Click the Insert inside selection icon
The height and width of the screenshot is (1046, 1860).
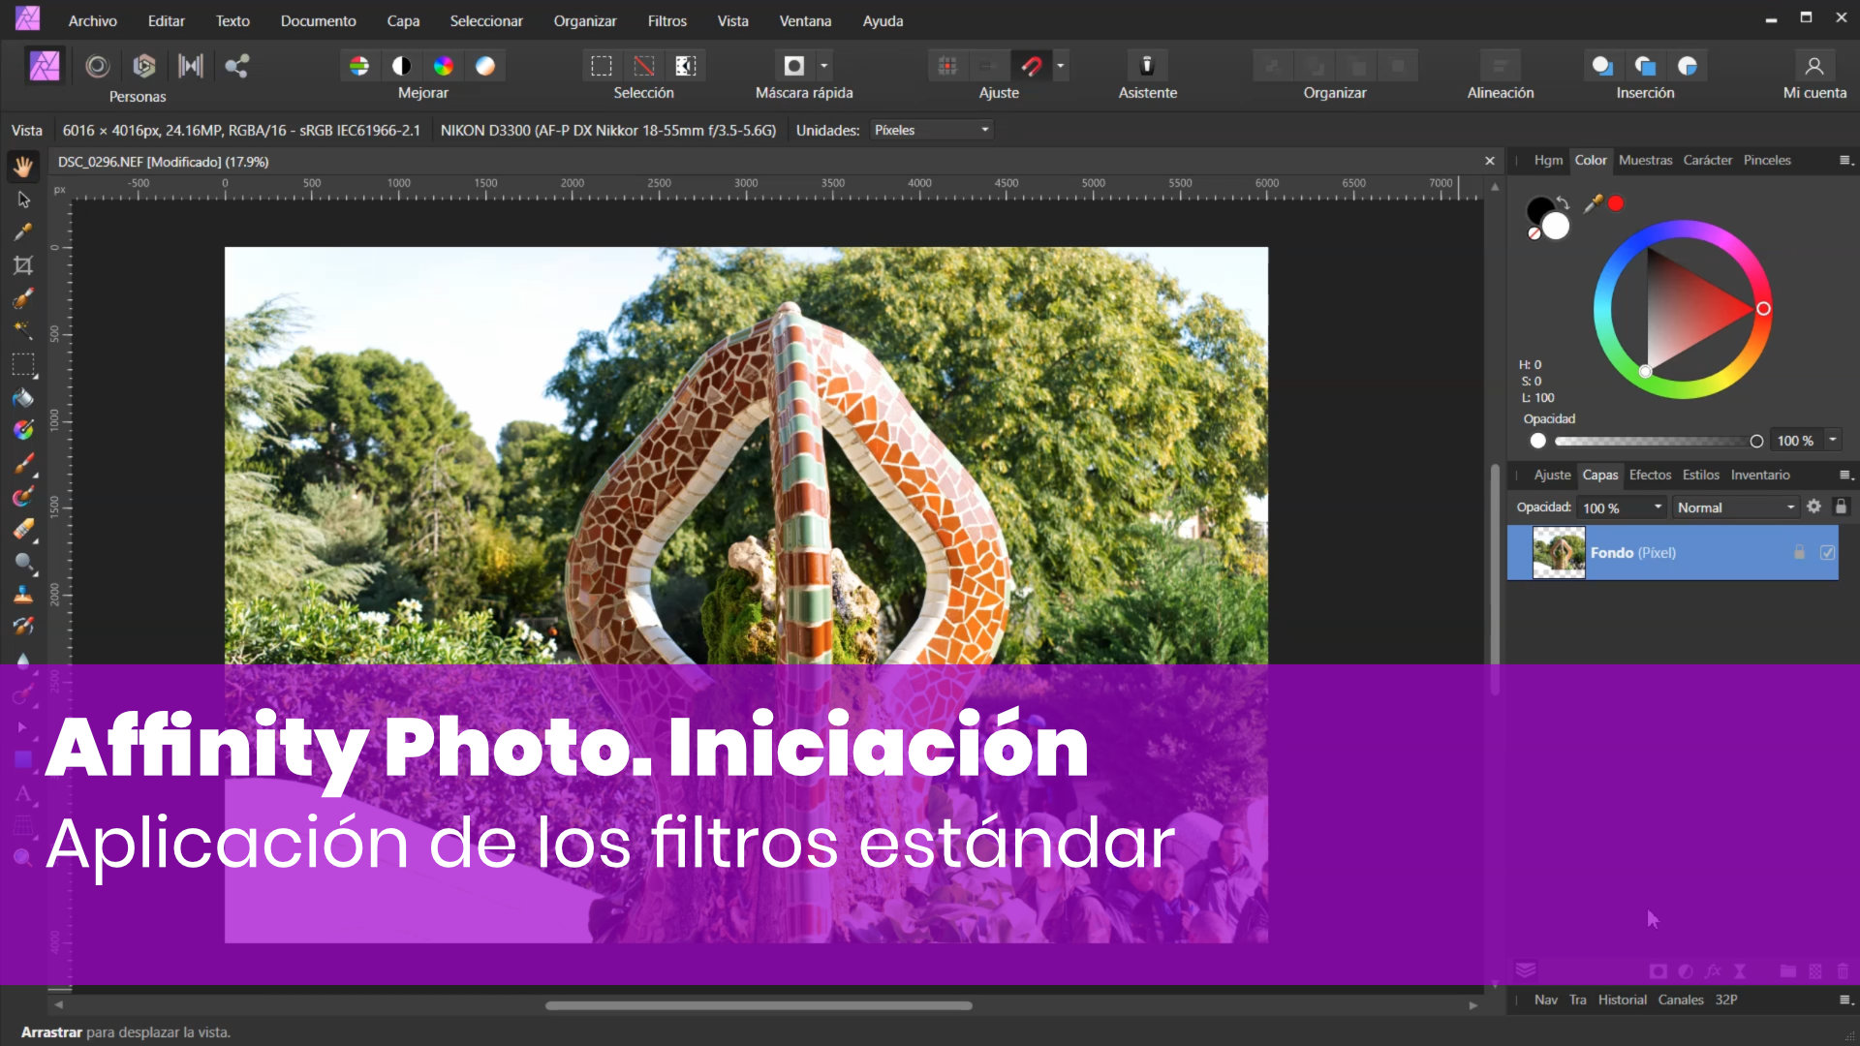pos(1688,66)
